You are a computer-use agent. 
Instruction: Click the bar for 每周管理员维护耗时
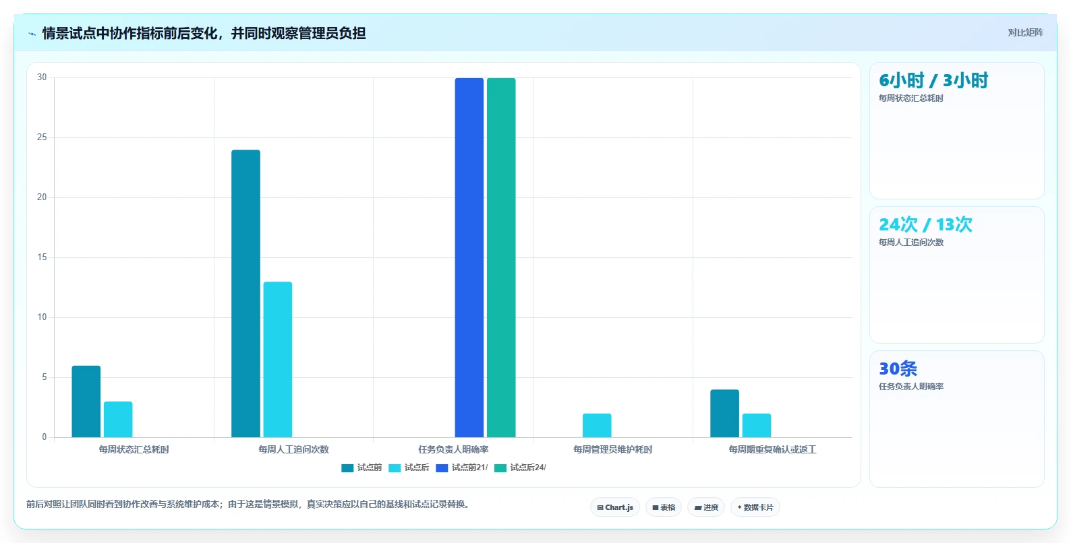pos(597,426)
